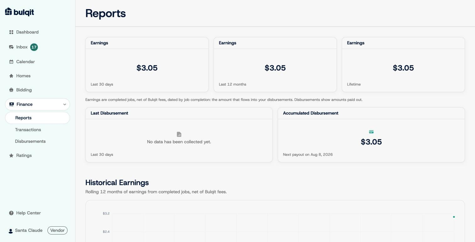475x242 pixels.
Task: Click the Last 30 days earnings card
Action: (x=147, y=65)
